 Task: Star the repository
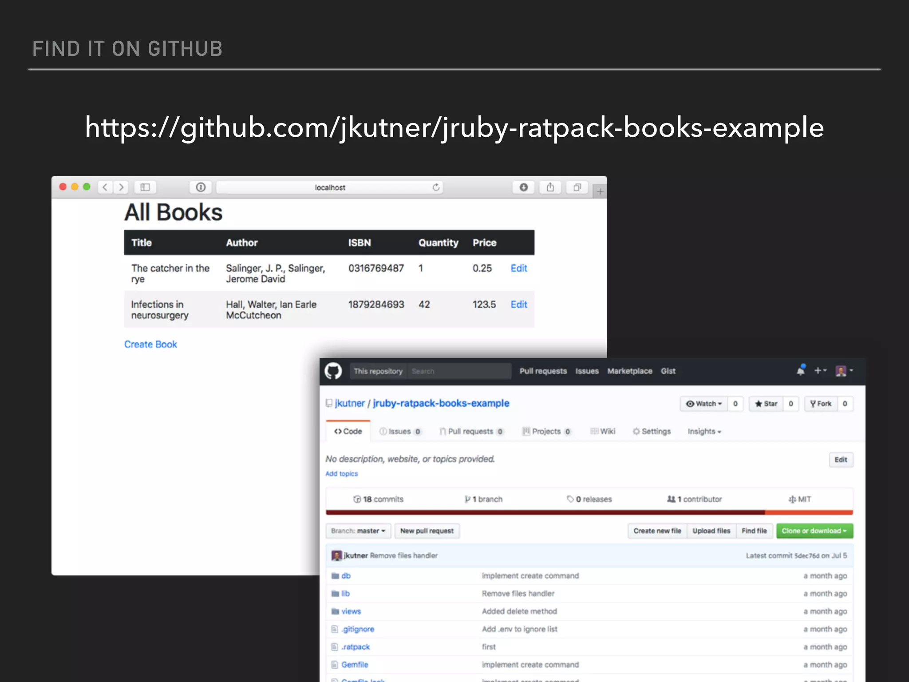[766, 404]
